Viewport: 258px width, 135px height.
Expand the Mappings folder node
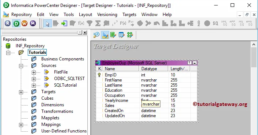click(21, 125)
